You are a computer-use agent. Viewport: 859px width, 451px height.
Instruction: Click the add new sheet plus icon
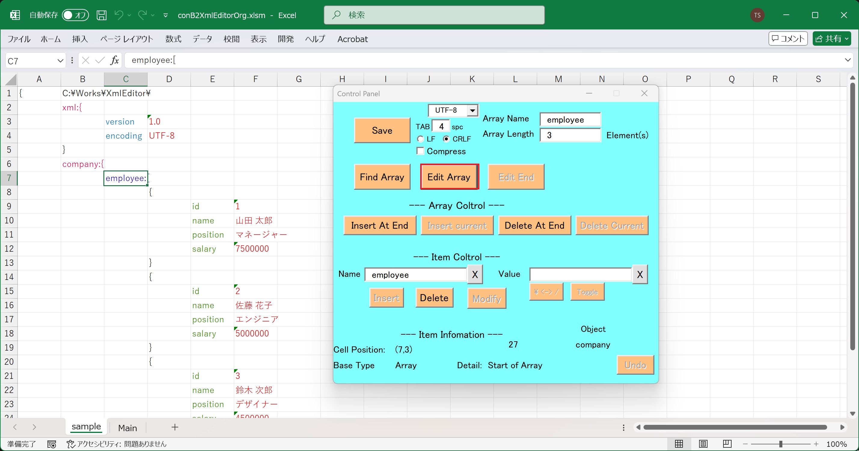pyautogui.click(x=175, y=427)
